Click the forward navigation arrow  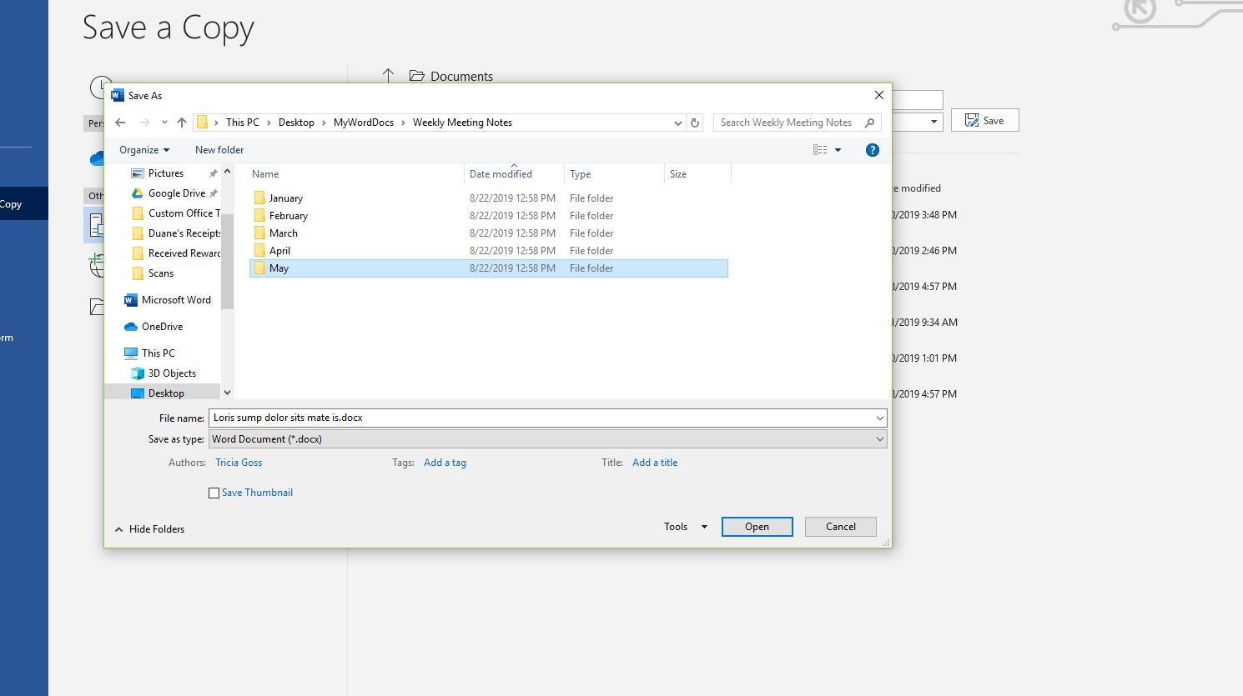[145, 123]
